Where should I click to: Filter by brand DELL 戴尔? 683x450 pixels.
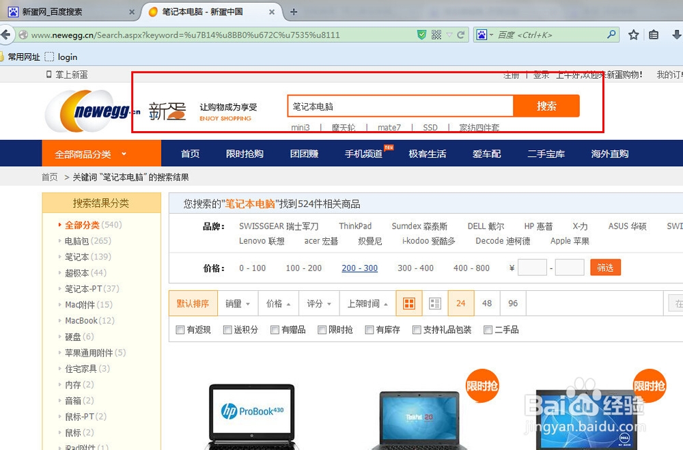click(x=486, y=226)
